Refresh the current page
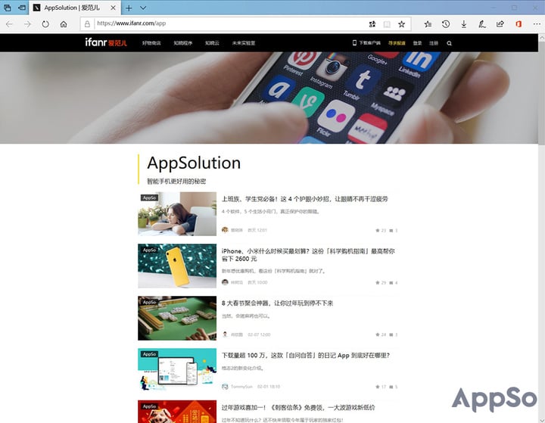The width and height of the screenshot is (545, 423). [x=45, y=24]
